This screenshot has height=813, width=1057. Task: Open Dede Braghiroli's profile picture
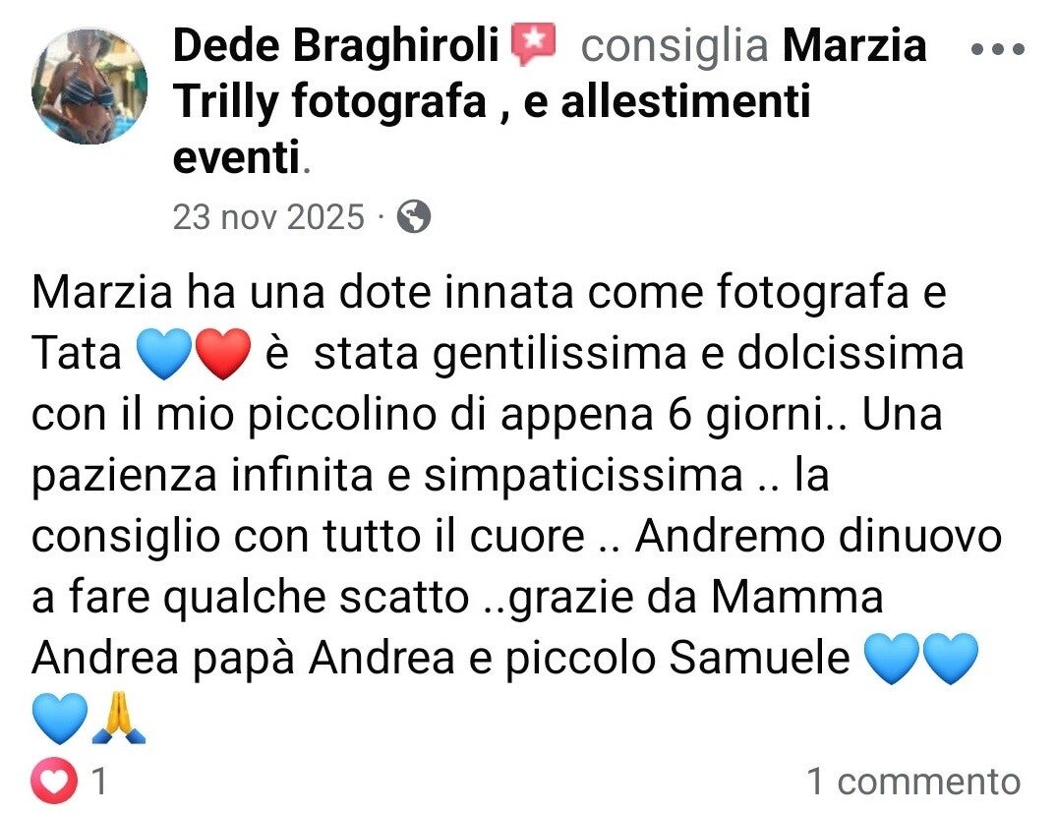pos(88,86)
